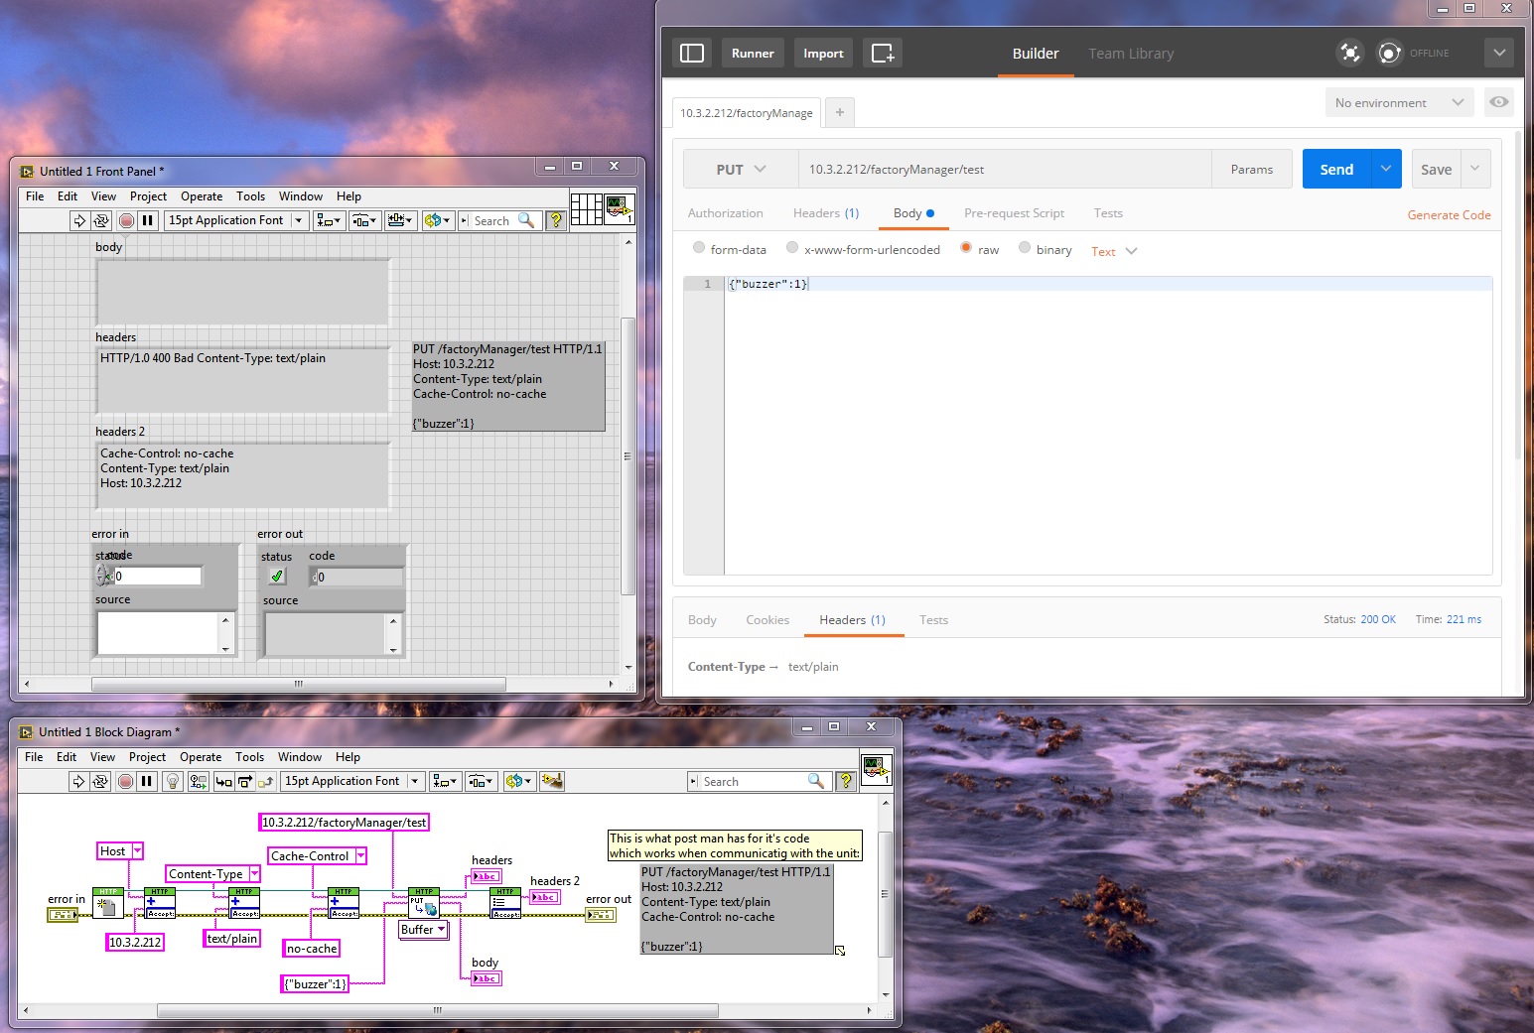Click the Import button in Postman
The width and height of the screenshot is (1534, 1033).
click(x=823, y=53)
